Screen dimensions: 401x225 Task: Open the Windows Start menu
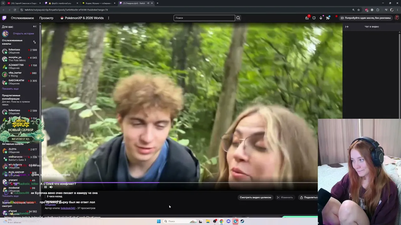coord(159,221)
